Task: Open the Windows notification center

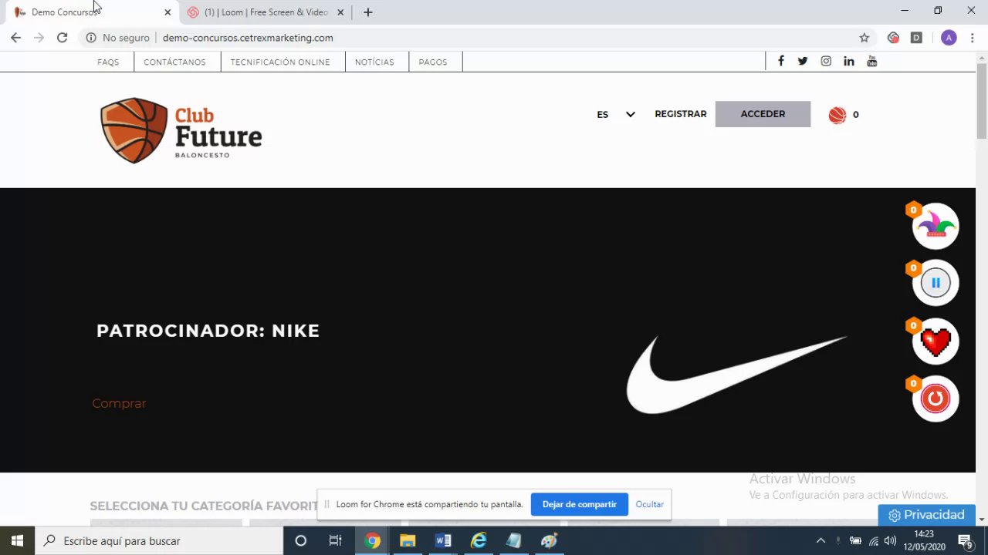Action: pos(965,541)
